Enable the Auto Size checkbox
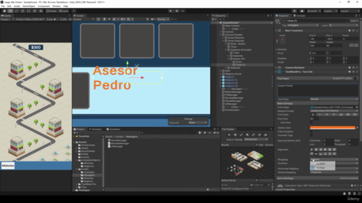 (x=312, y=122)
